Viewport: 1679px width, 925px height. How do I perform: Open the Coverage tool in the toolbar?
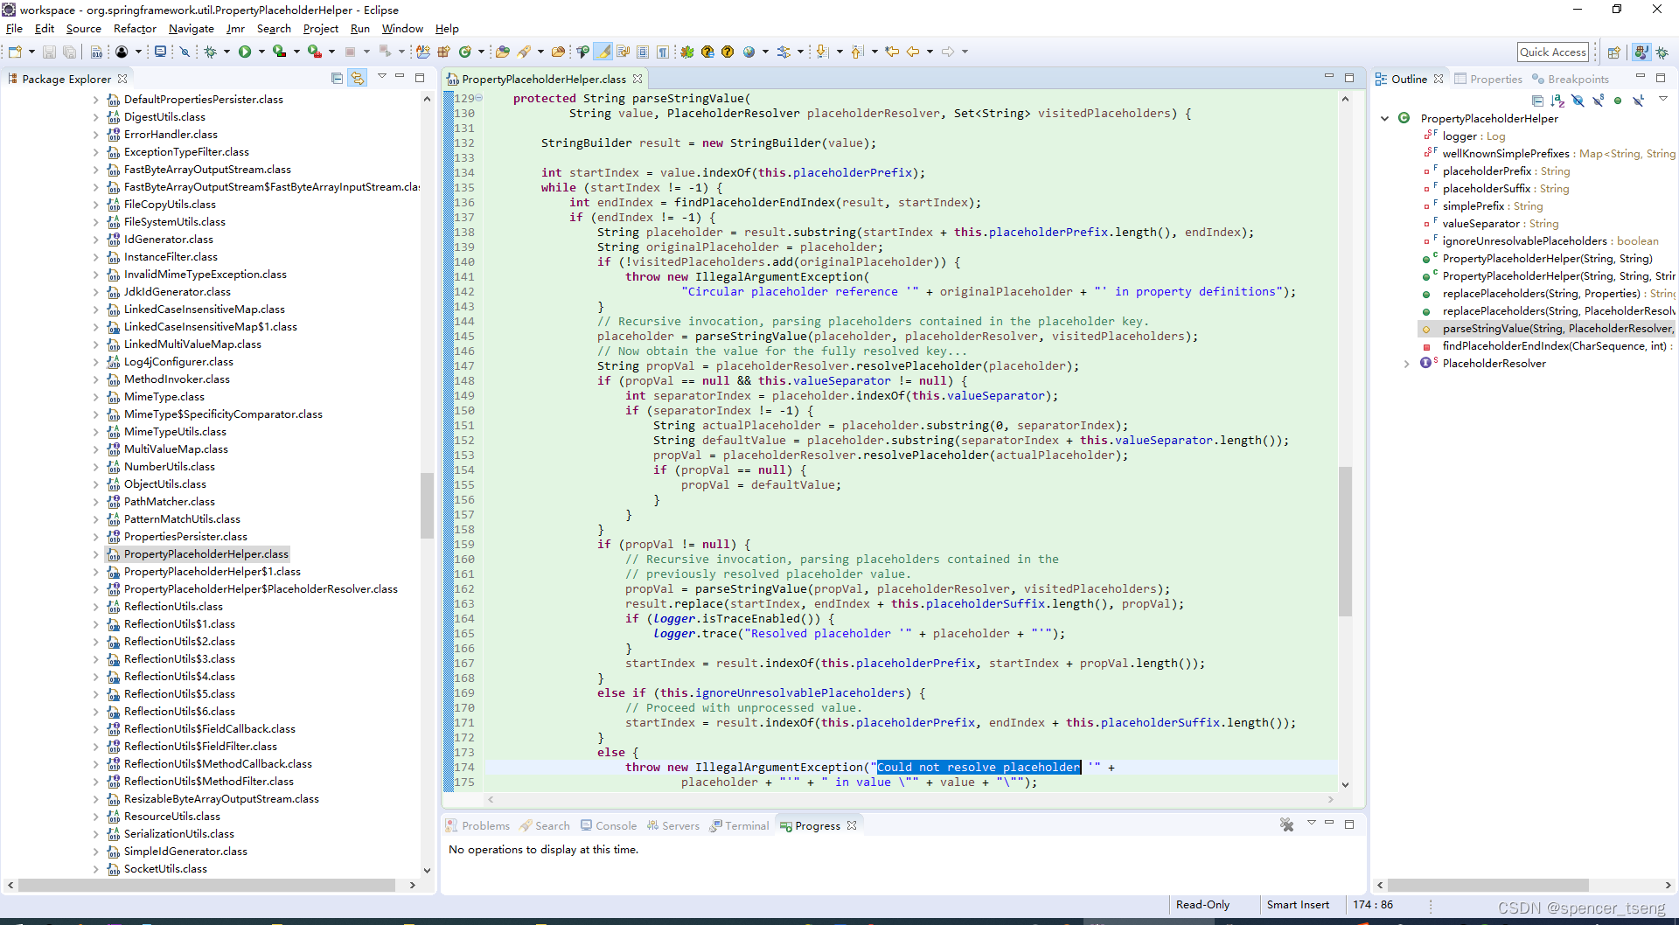[x=279, y=51]
